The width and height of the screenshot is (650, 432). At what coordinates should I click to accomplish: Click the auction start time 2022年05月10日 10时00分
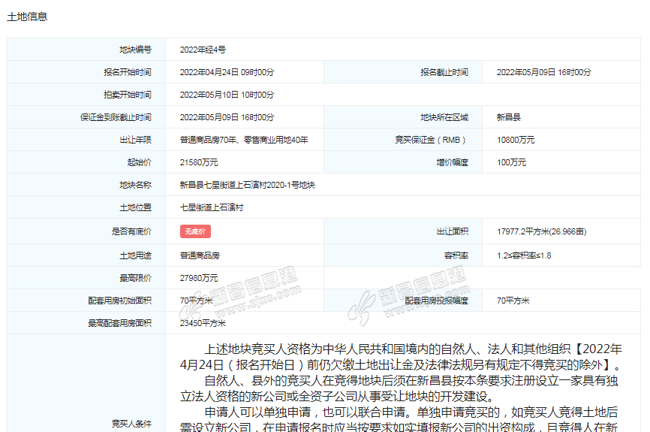coord(227,95)
